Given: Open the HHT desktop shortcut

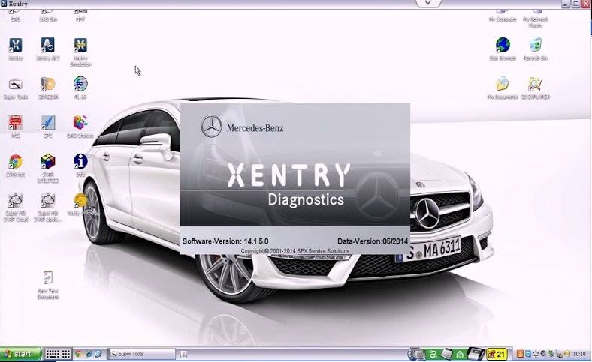Looking at the screenshot, I should click(80, 16).
